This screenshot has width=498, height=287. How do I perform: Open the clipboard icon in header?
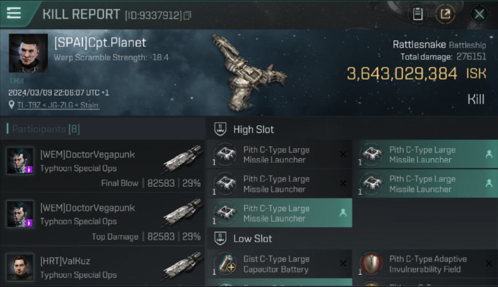(x=418, y=14)
